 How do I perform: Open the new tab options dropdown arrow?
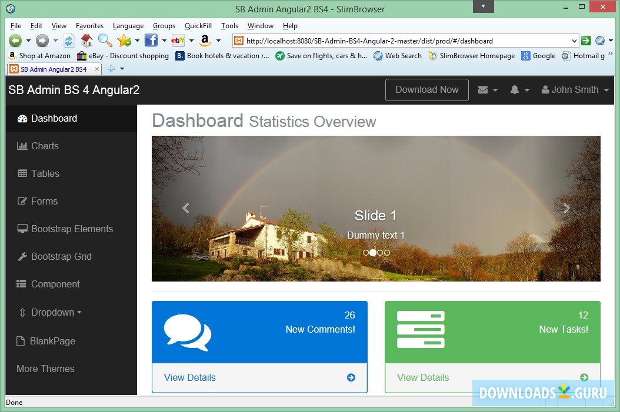point(122,69)
